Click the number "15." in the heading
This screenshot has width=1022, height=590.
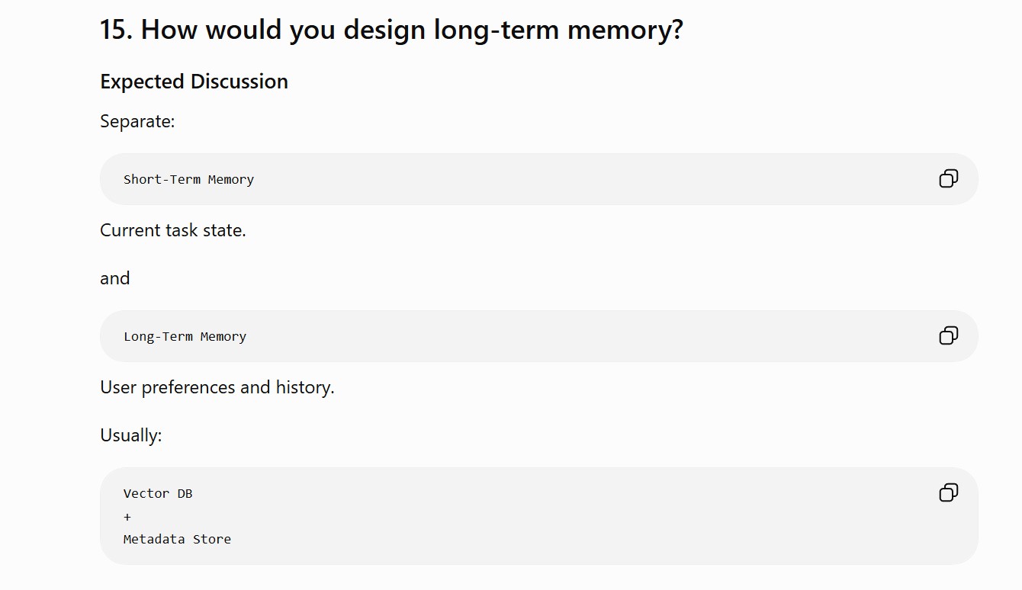click(116, 30)
